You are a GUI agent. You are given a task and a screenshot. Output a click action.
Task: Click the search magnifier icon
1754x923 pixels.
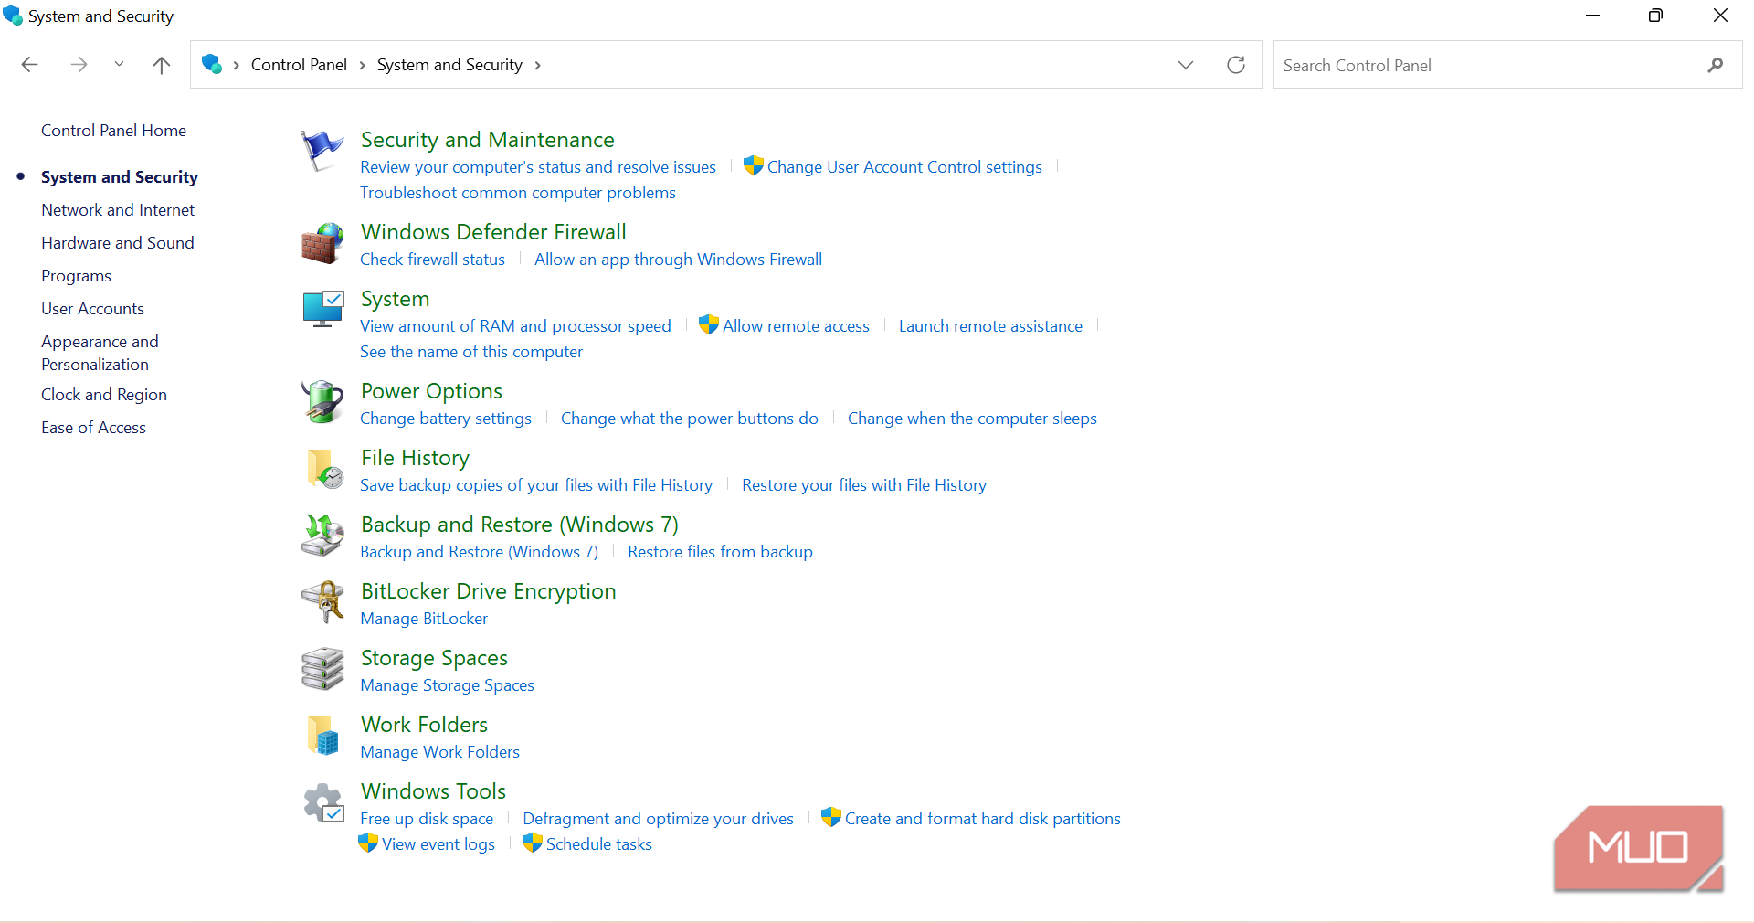click(x=1715, y=65)
